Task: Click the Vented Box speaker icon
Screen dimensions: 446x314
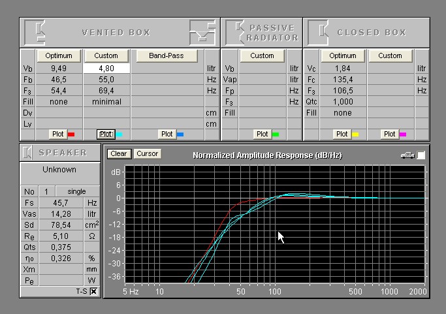Action: click(40, 32)
